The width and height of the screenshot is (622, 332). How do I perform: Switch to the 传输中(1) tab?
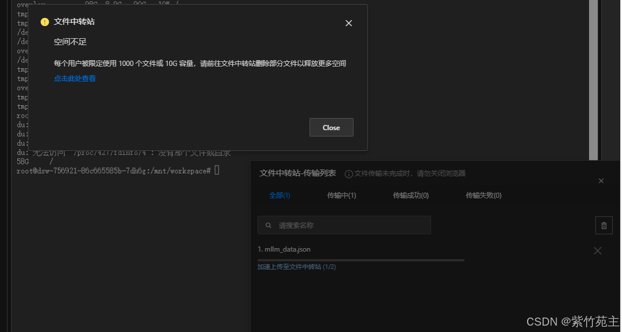pos(341,195)
